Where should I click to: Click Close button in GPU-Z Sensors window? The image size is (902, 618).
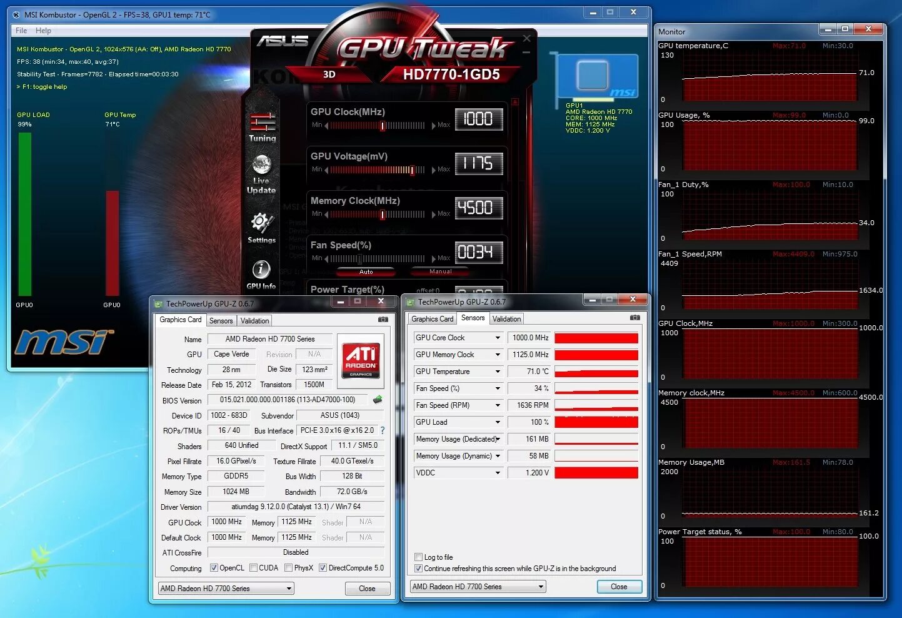(x=619, y=587)
